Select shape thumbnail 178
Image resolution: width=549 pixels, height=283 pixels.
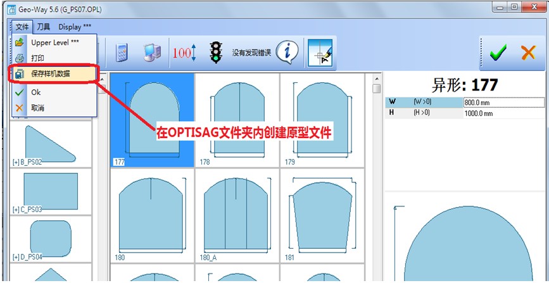coord(237,120)
